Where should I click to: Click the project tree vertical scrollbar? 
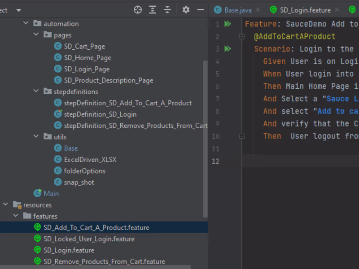point(205,139)
